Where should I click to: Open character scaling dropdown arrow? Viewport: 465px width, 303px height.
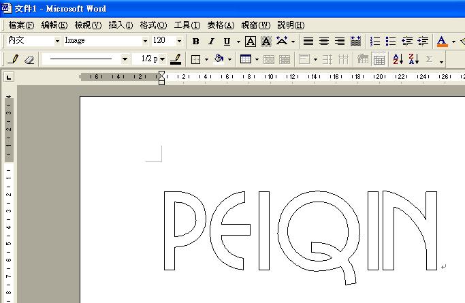click(x=293, y=42)
